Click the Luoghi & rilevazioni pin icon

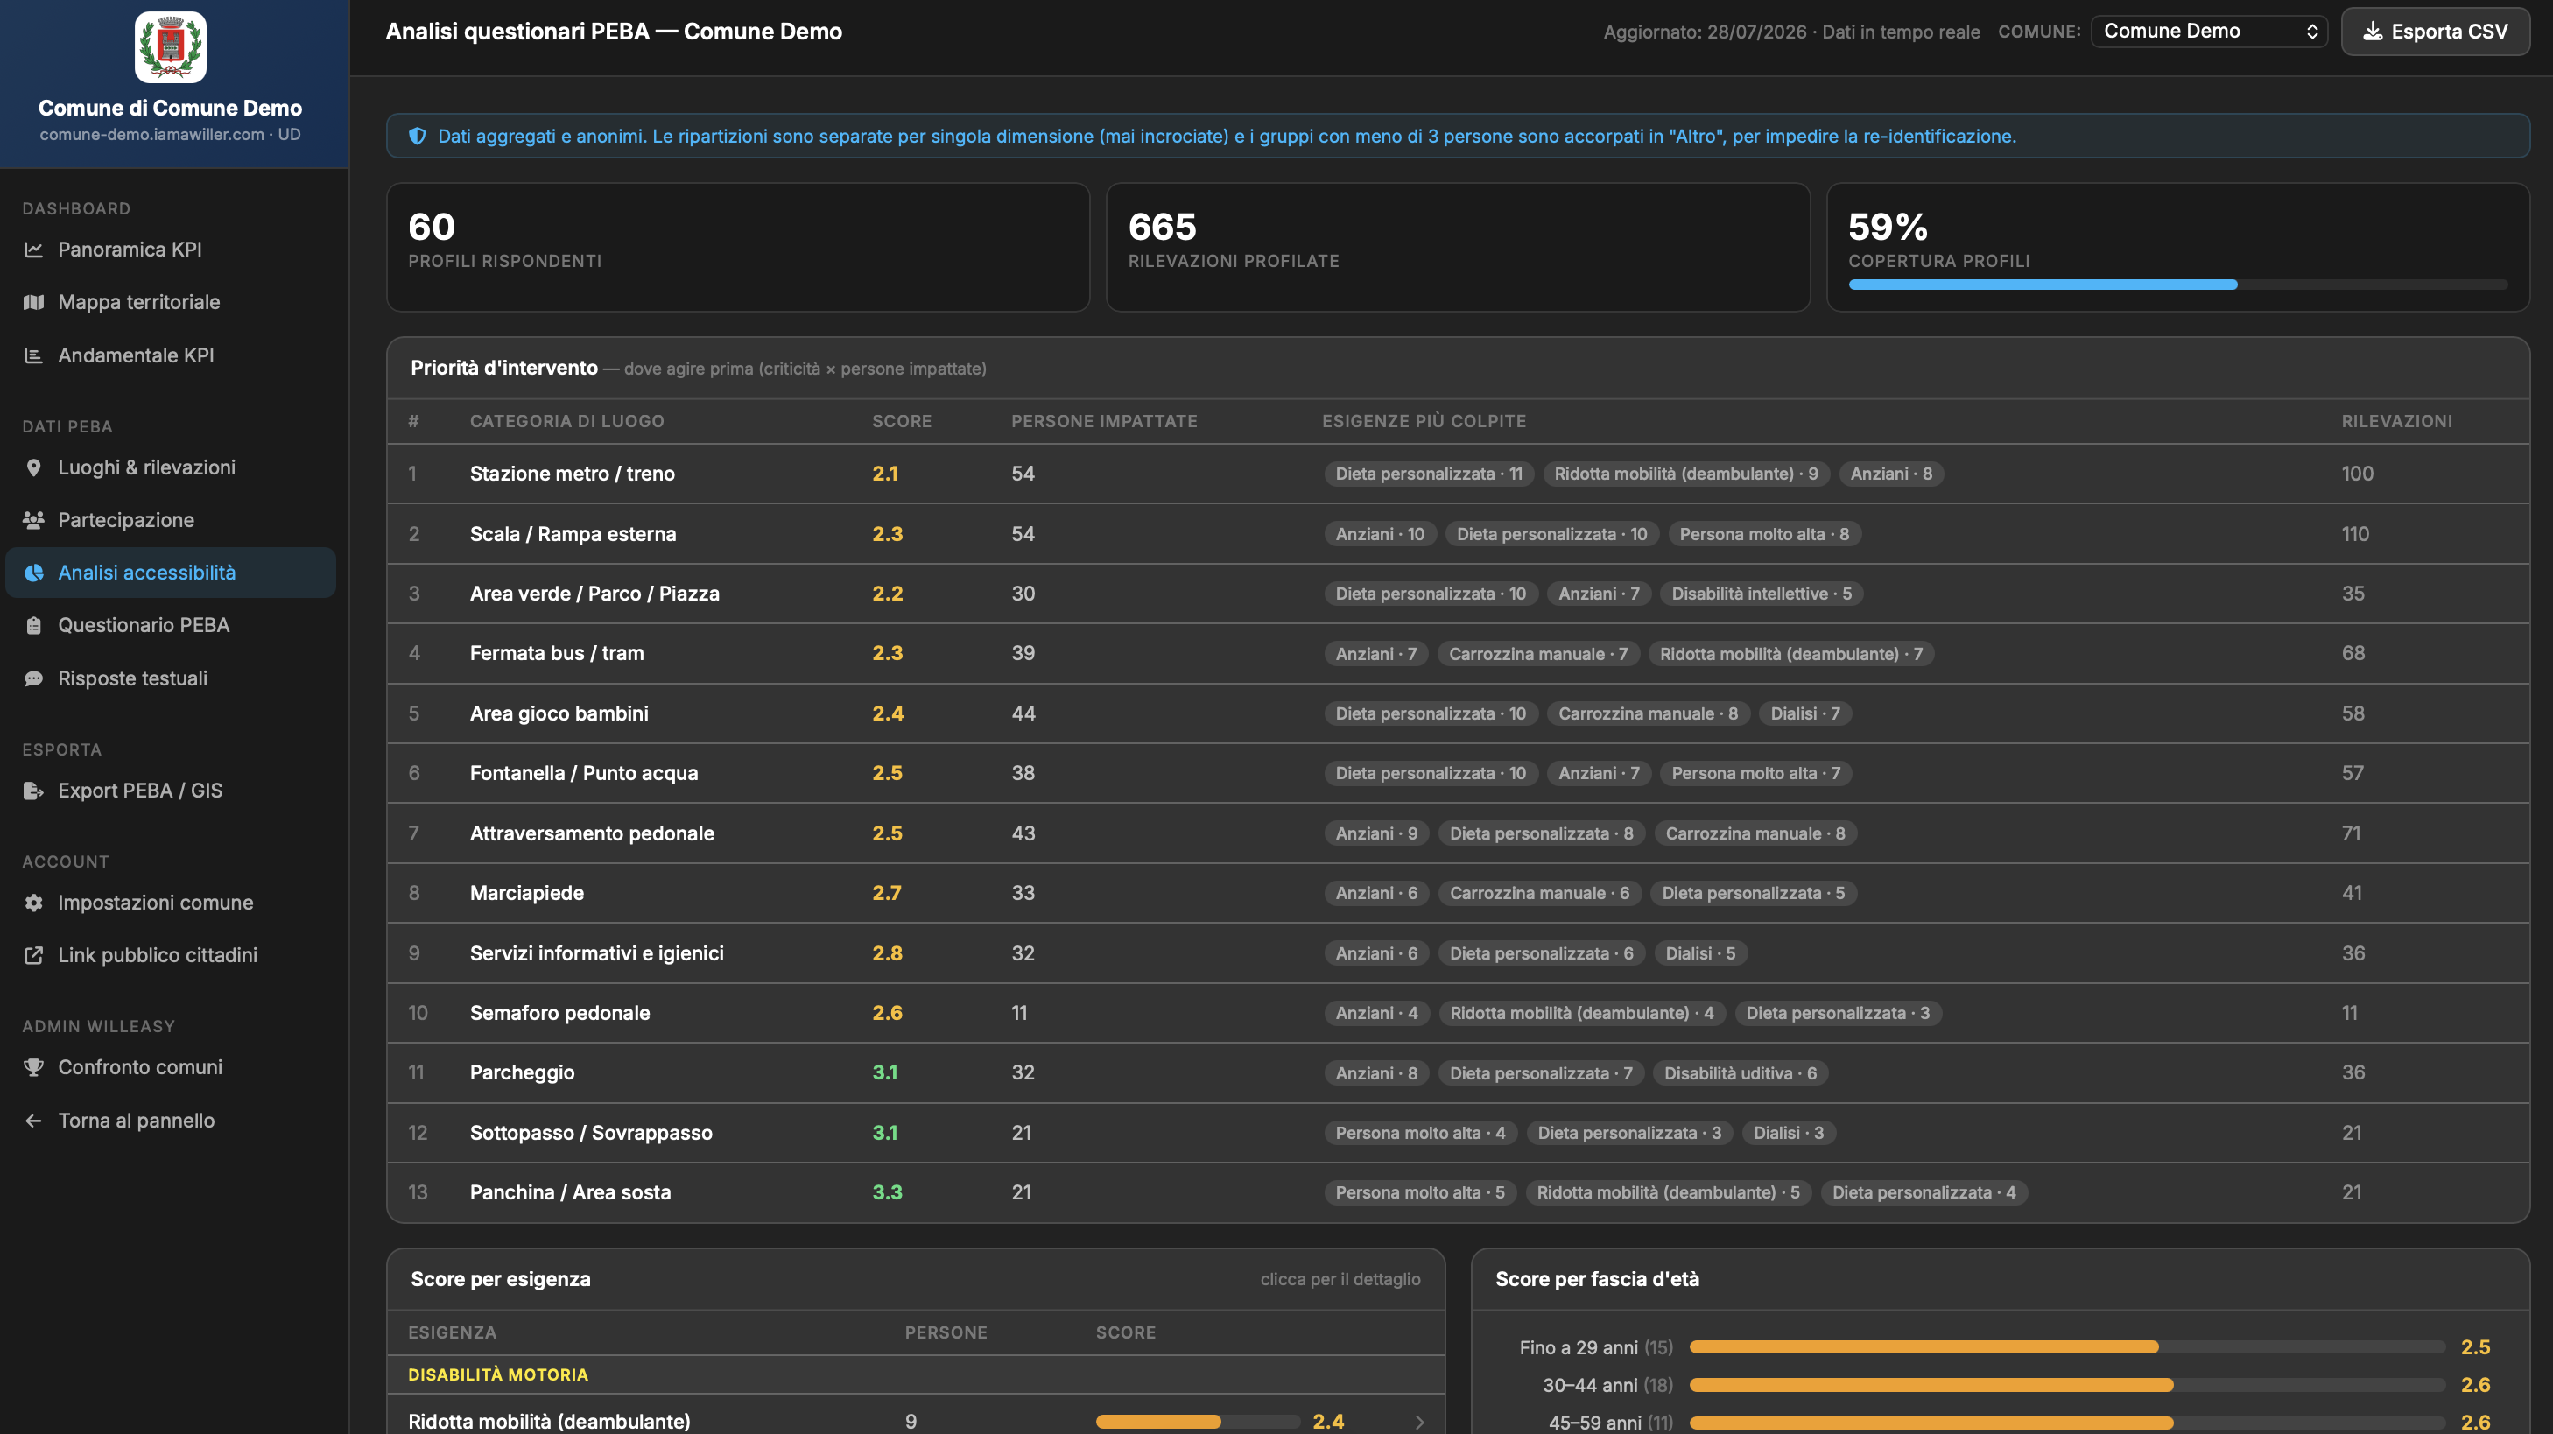click(x=33, y=467)
